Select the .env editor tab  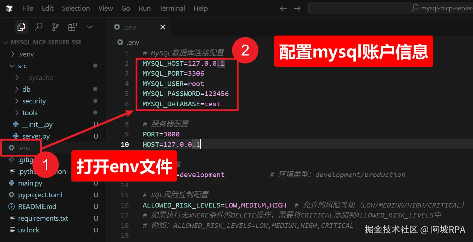(x=138, y=27)
